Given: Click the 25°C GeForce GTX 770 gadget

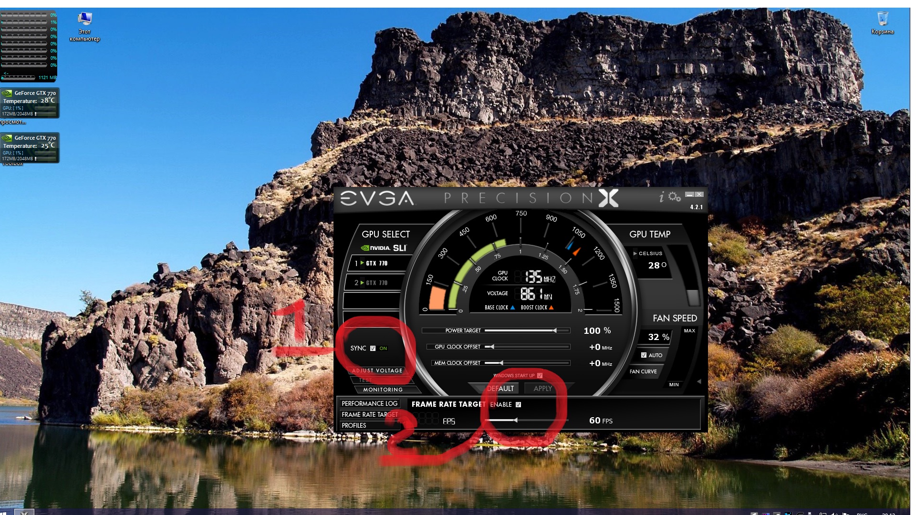Looking at the screenshot, I should pos(30,147).
